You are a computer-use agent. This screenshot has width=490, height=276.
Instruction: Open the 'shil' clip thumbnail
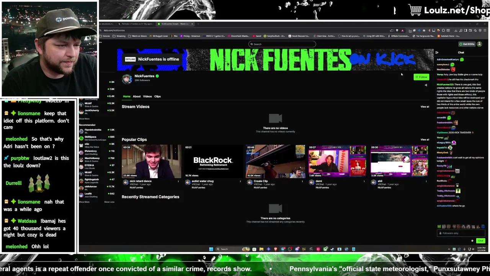pyautogui.click(x=399, y=161)
